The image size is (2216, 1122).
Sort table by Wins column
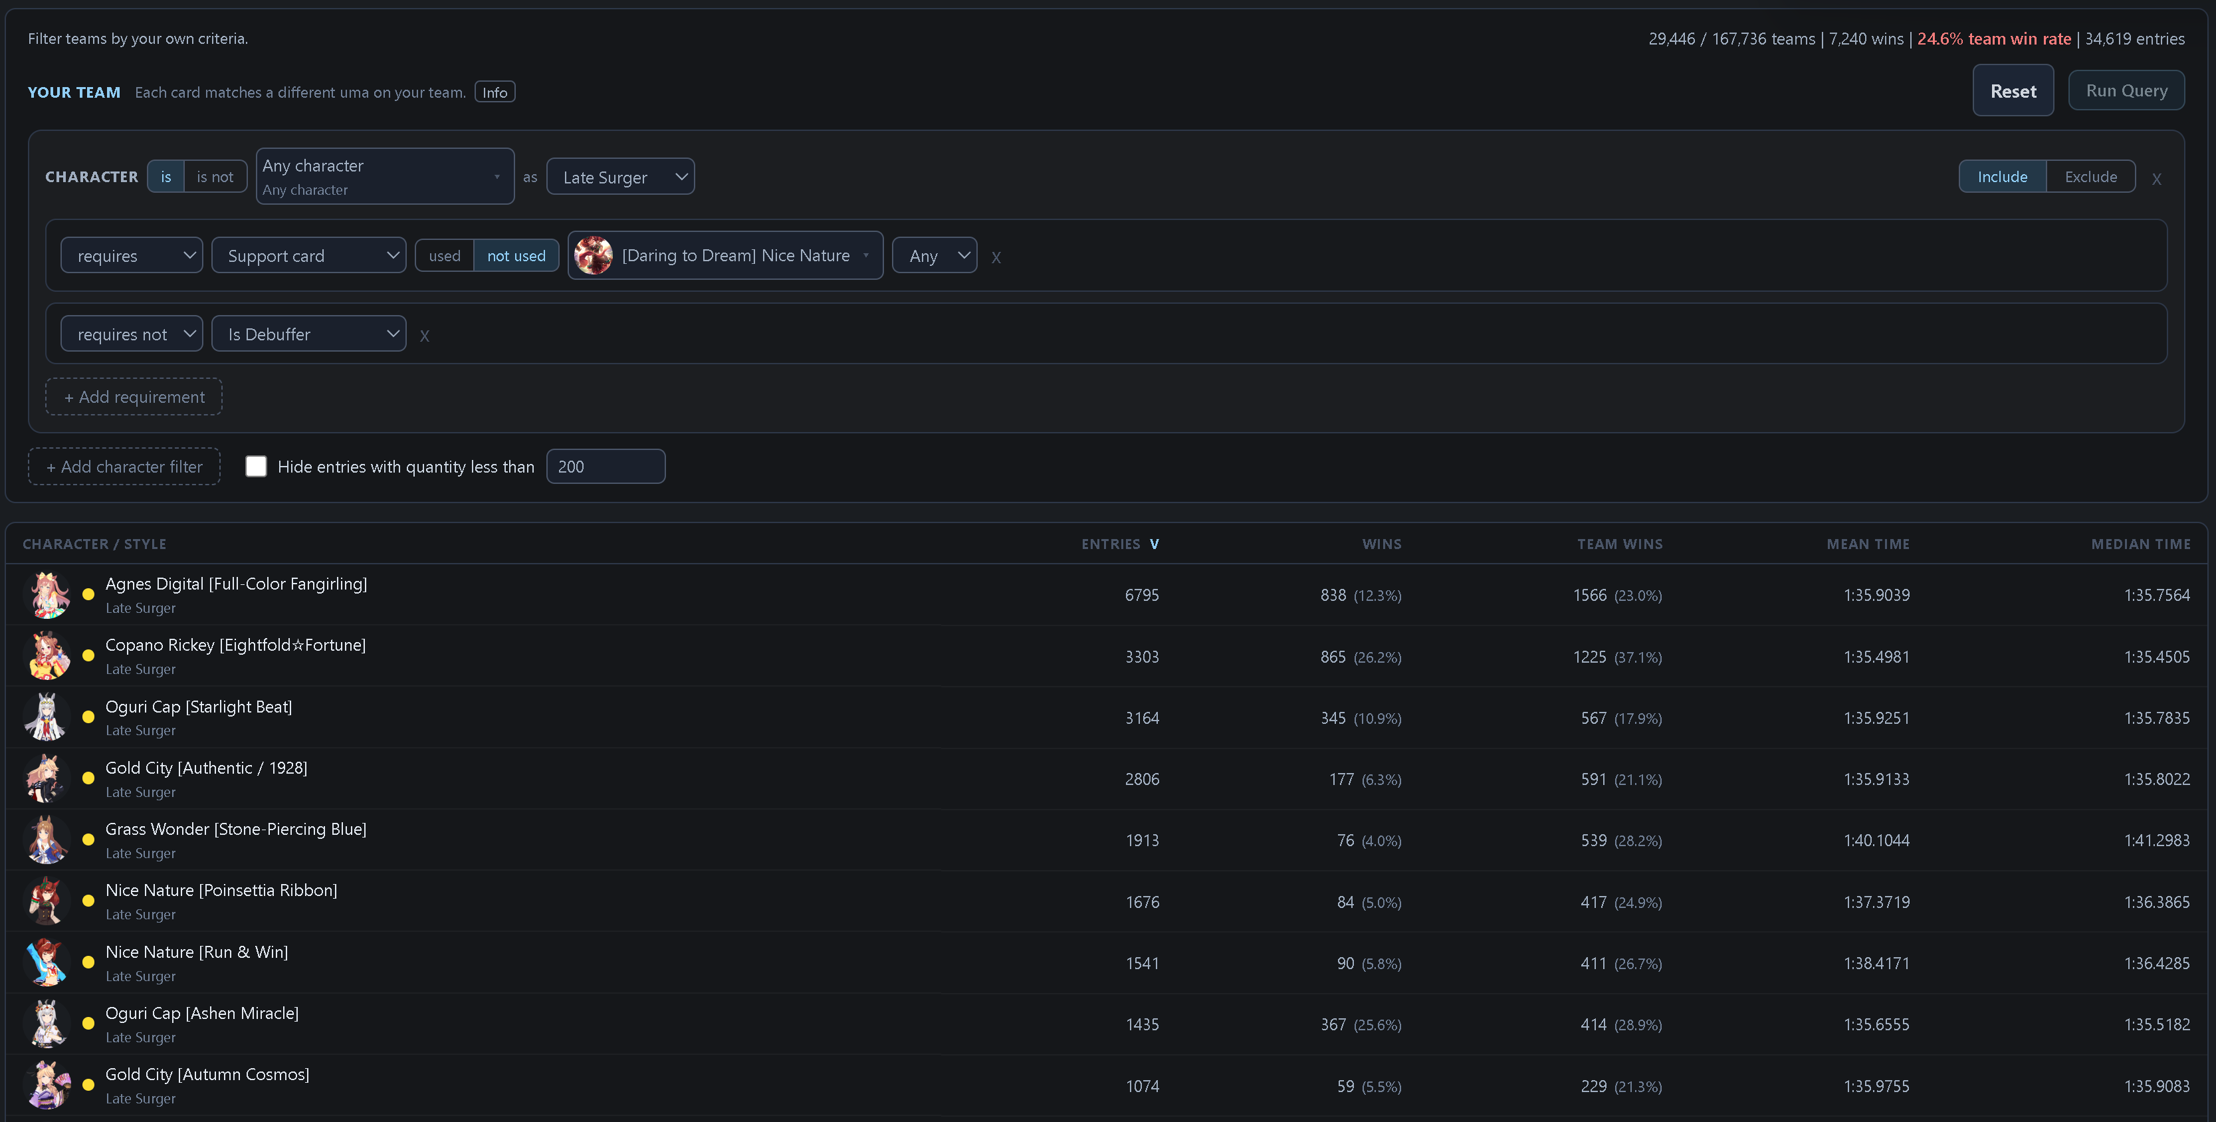click(1382, 544)
